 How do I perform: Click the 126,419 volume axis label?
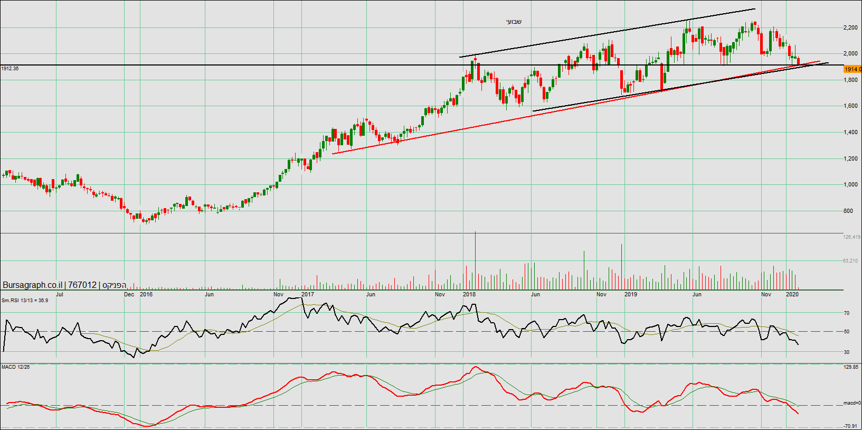(852, 237)
